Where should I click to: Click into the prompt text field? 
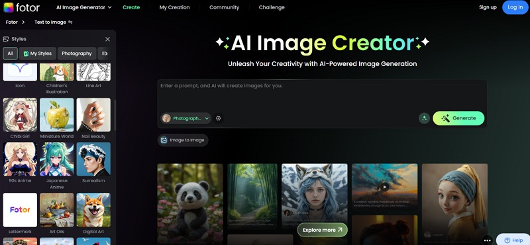point(322,95)
